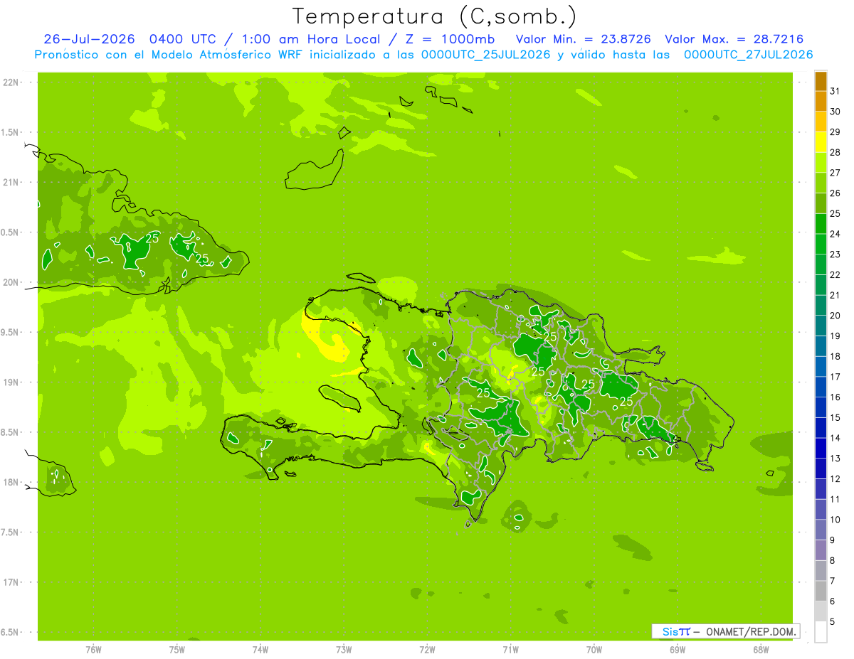Click the 73W longitude axis label
This screenshot has width=854, height=659.
(x=344, y=650)
